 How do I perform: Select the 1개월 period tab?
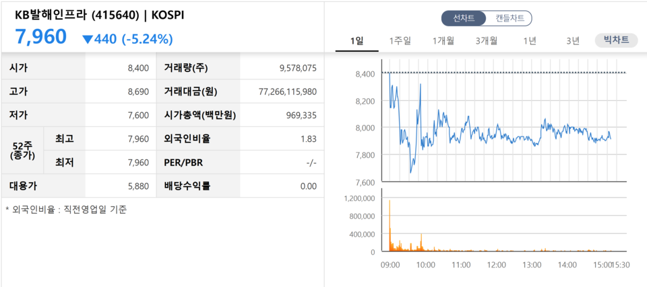(443, 41)
